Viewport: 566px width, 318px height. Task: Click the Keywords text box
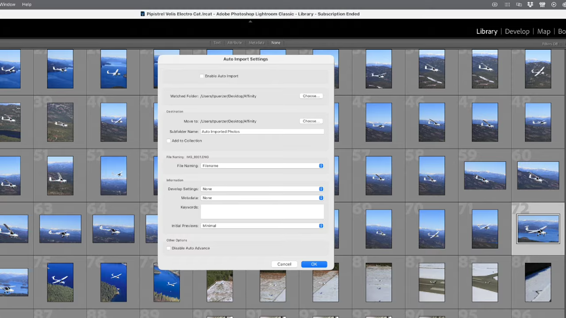pyautogui.click(x=262, y=212)
